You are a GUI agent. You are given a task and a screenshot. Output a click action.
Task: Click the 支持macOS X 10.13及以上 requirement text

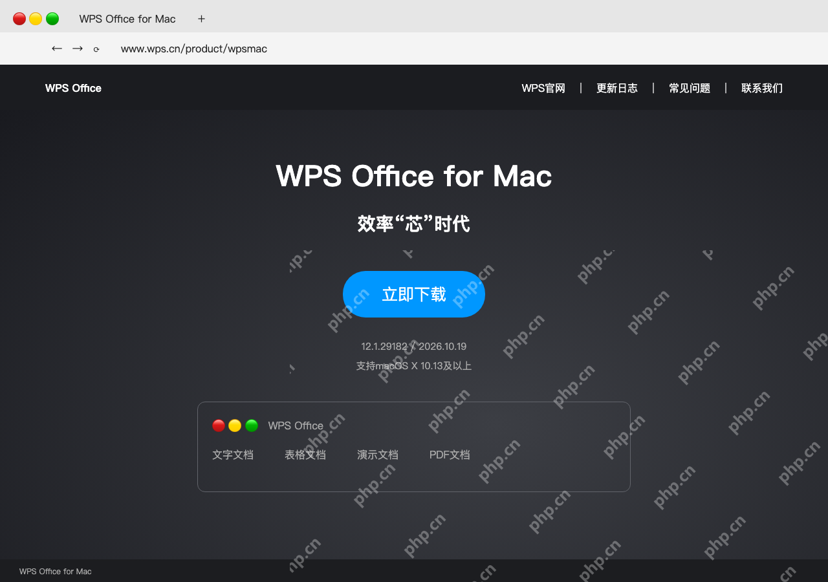(x=414, y=365)
